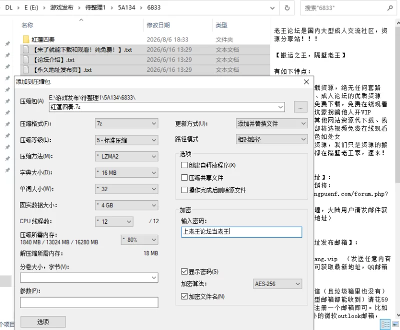Screen dimensions: 400x330
Task: Click the 5A134 breadcrumb
Action: click(x=126, y=7)
